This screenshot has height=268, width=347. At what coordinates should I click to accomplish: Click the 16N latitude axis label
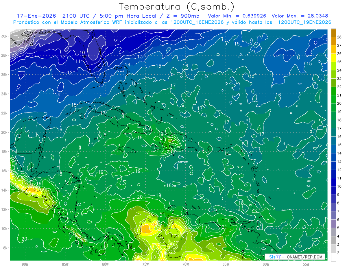point(5,171)
